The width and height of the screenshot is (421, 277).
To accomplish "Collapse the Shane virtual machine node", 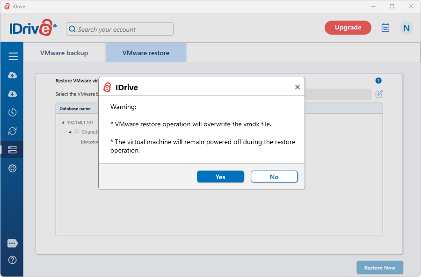I will [x=70, y=132].
